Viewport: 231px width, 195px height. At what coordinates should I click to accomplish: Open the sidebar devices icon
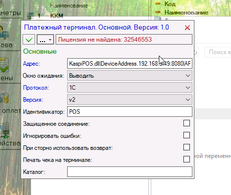(5, 131)
